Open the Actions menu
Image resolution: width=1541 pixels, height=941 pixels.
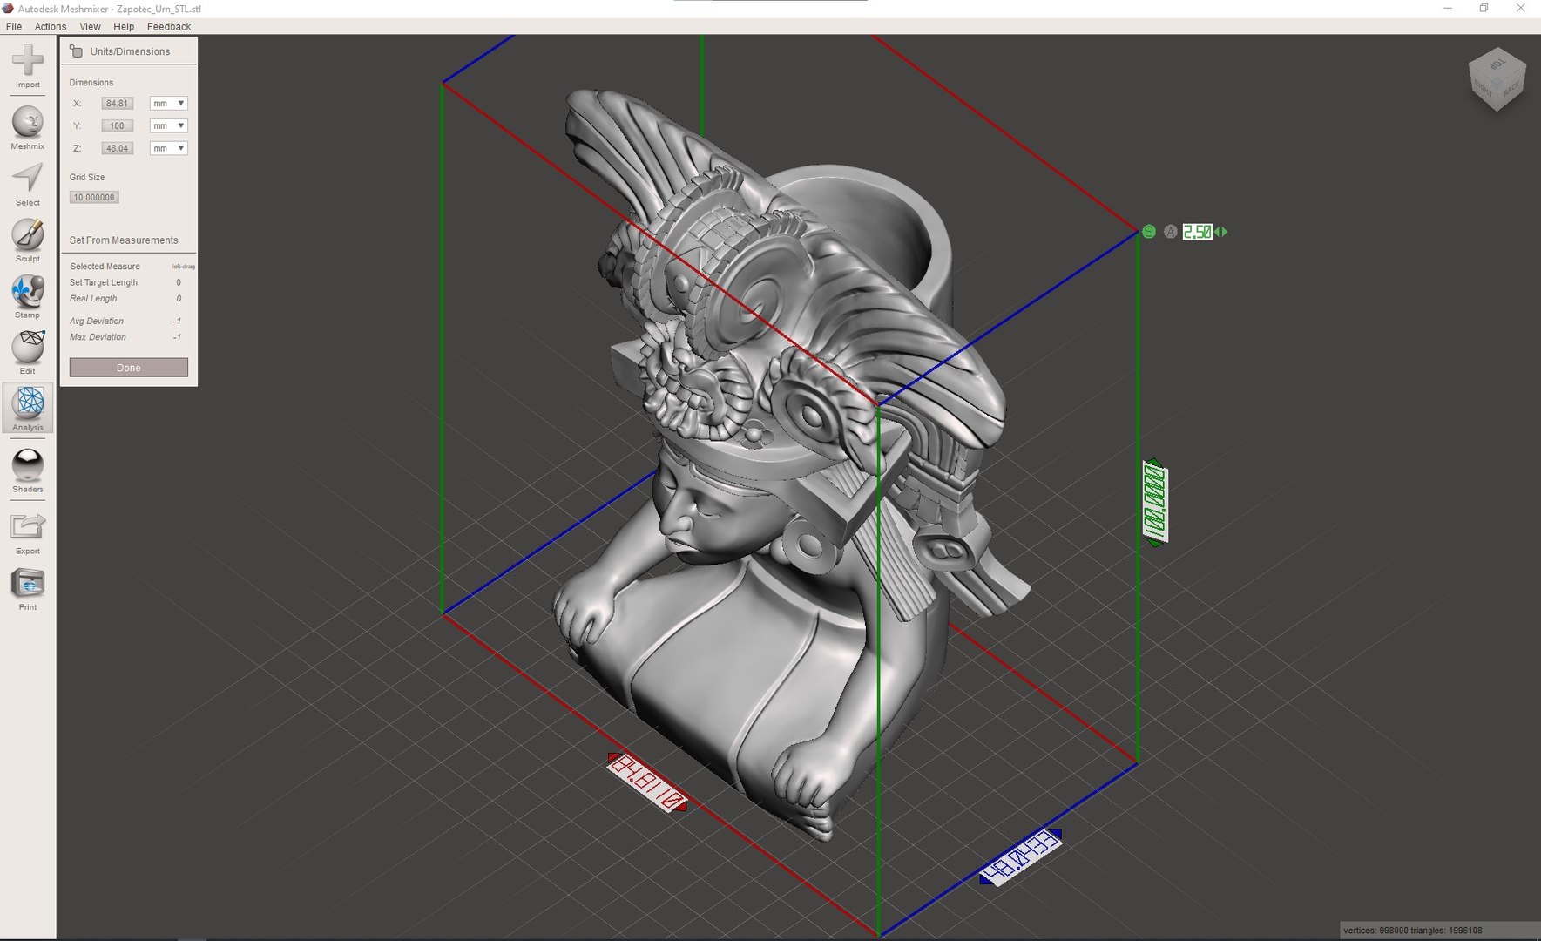51,27
